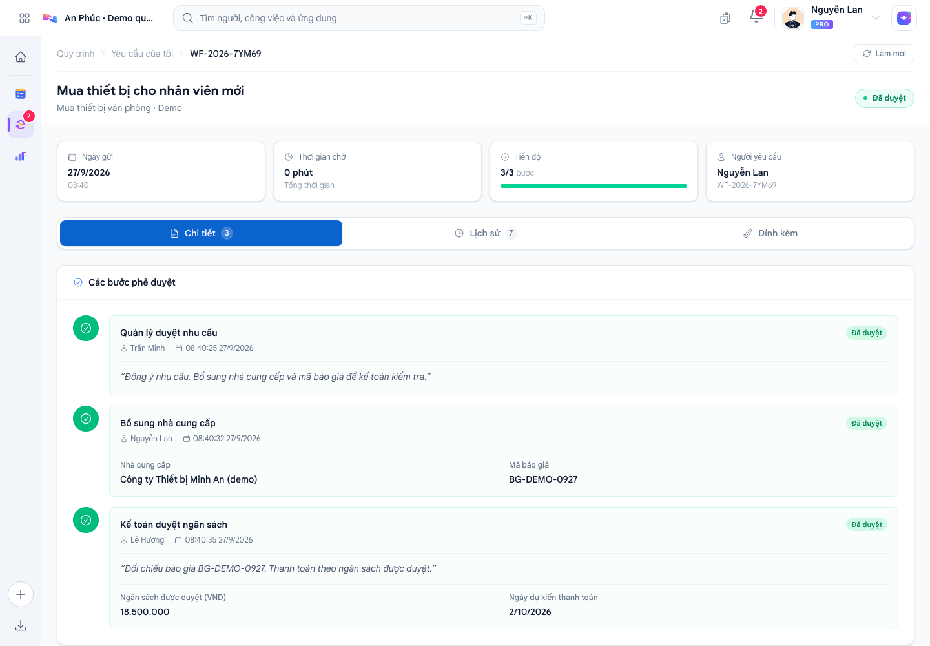Image resolution: width=930 pixels, height=646 pixels.
Task: Click the An Phúc workspace logo
Action: point(50,18)
